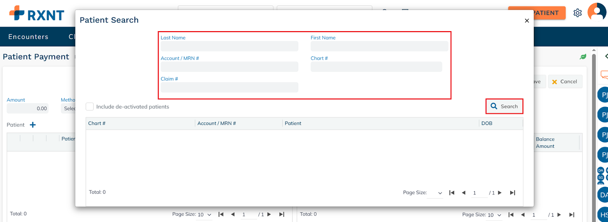Go to first page in dialog results

[x=452, y=193]
